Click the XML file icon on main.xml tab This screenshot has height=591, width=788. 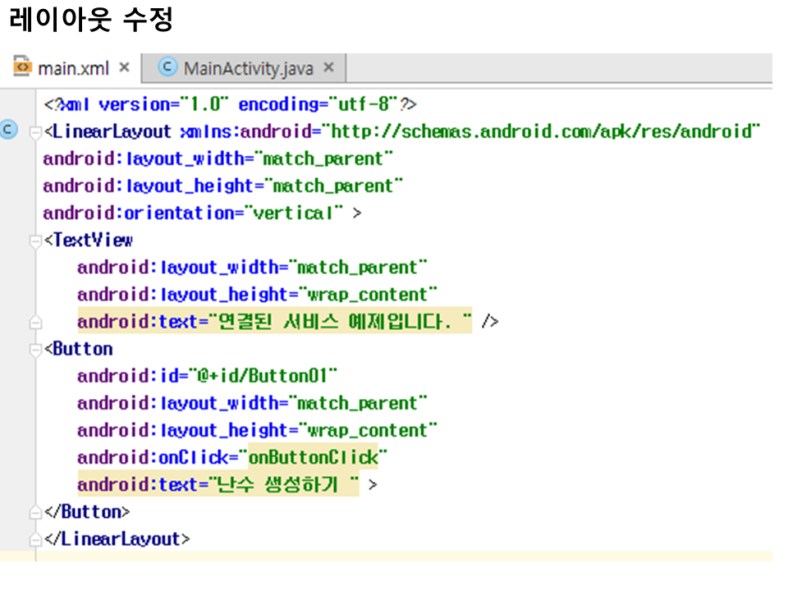(x=23, y=67)
